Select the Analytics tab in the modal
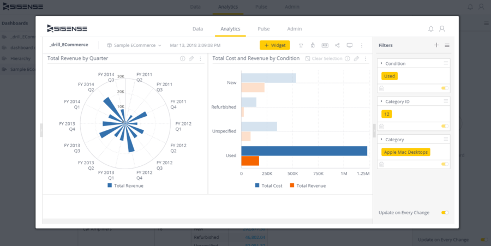The height and width of the screenshot is (246, 491). click(x=230, y=29)
